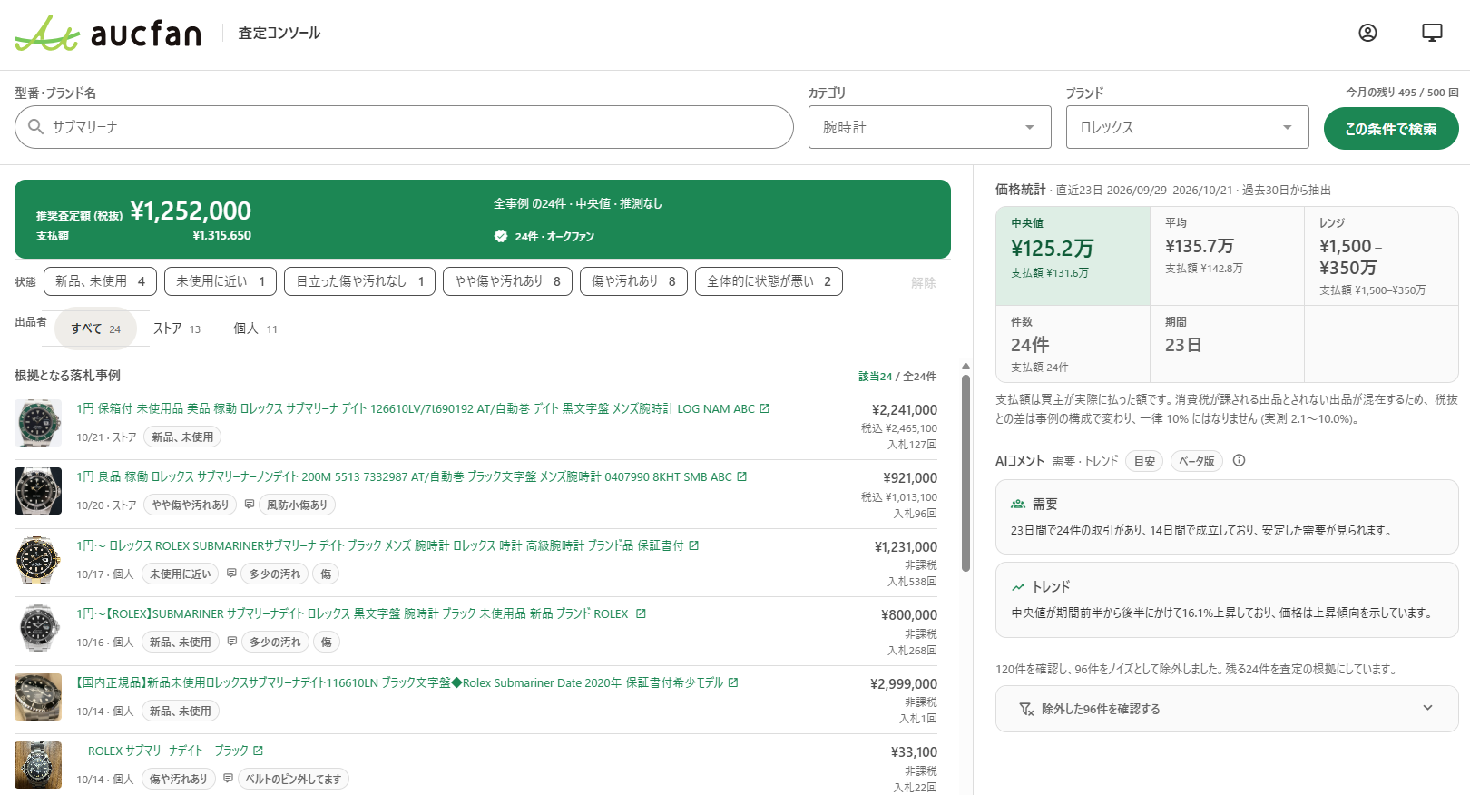Expand the 除外した96件を確認する section

1227,709
